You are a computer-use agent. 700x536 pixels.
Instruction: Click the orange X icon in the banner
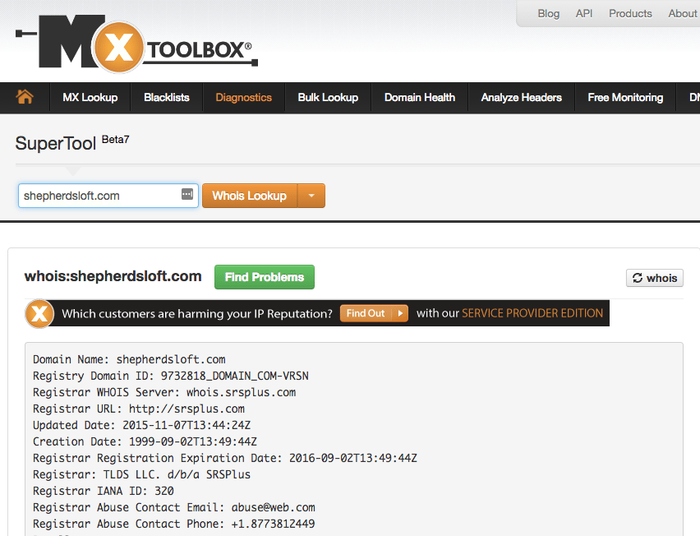[39, 313]
